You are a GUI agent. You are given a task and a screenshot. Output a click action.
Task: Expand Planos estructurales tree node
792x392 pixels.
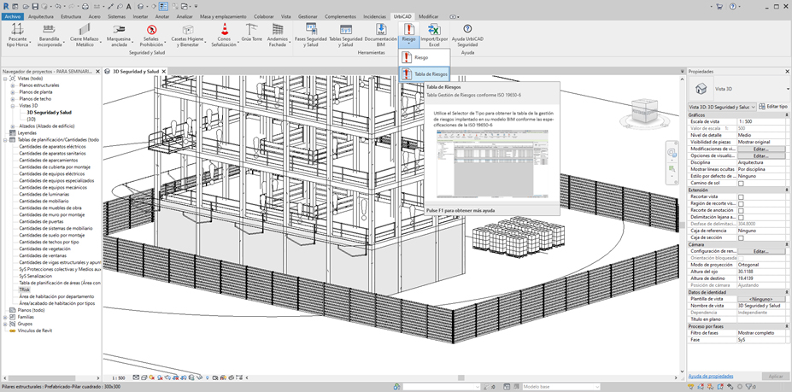[x=13, y=85]
